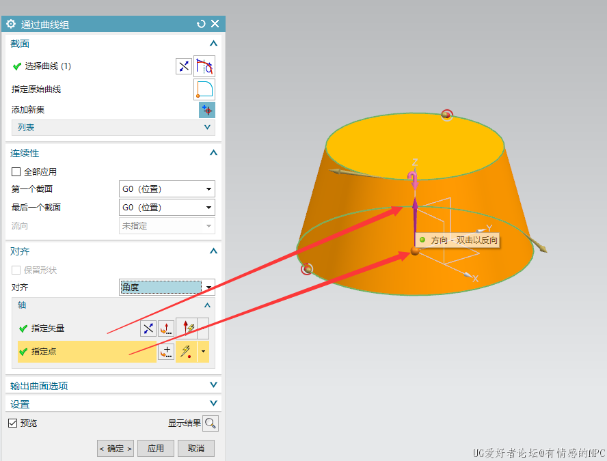This screenshot has height=461, width=607.
Task: Expand the 输出曲面选项 section
Action: 113,386
